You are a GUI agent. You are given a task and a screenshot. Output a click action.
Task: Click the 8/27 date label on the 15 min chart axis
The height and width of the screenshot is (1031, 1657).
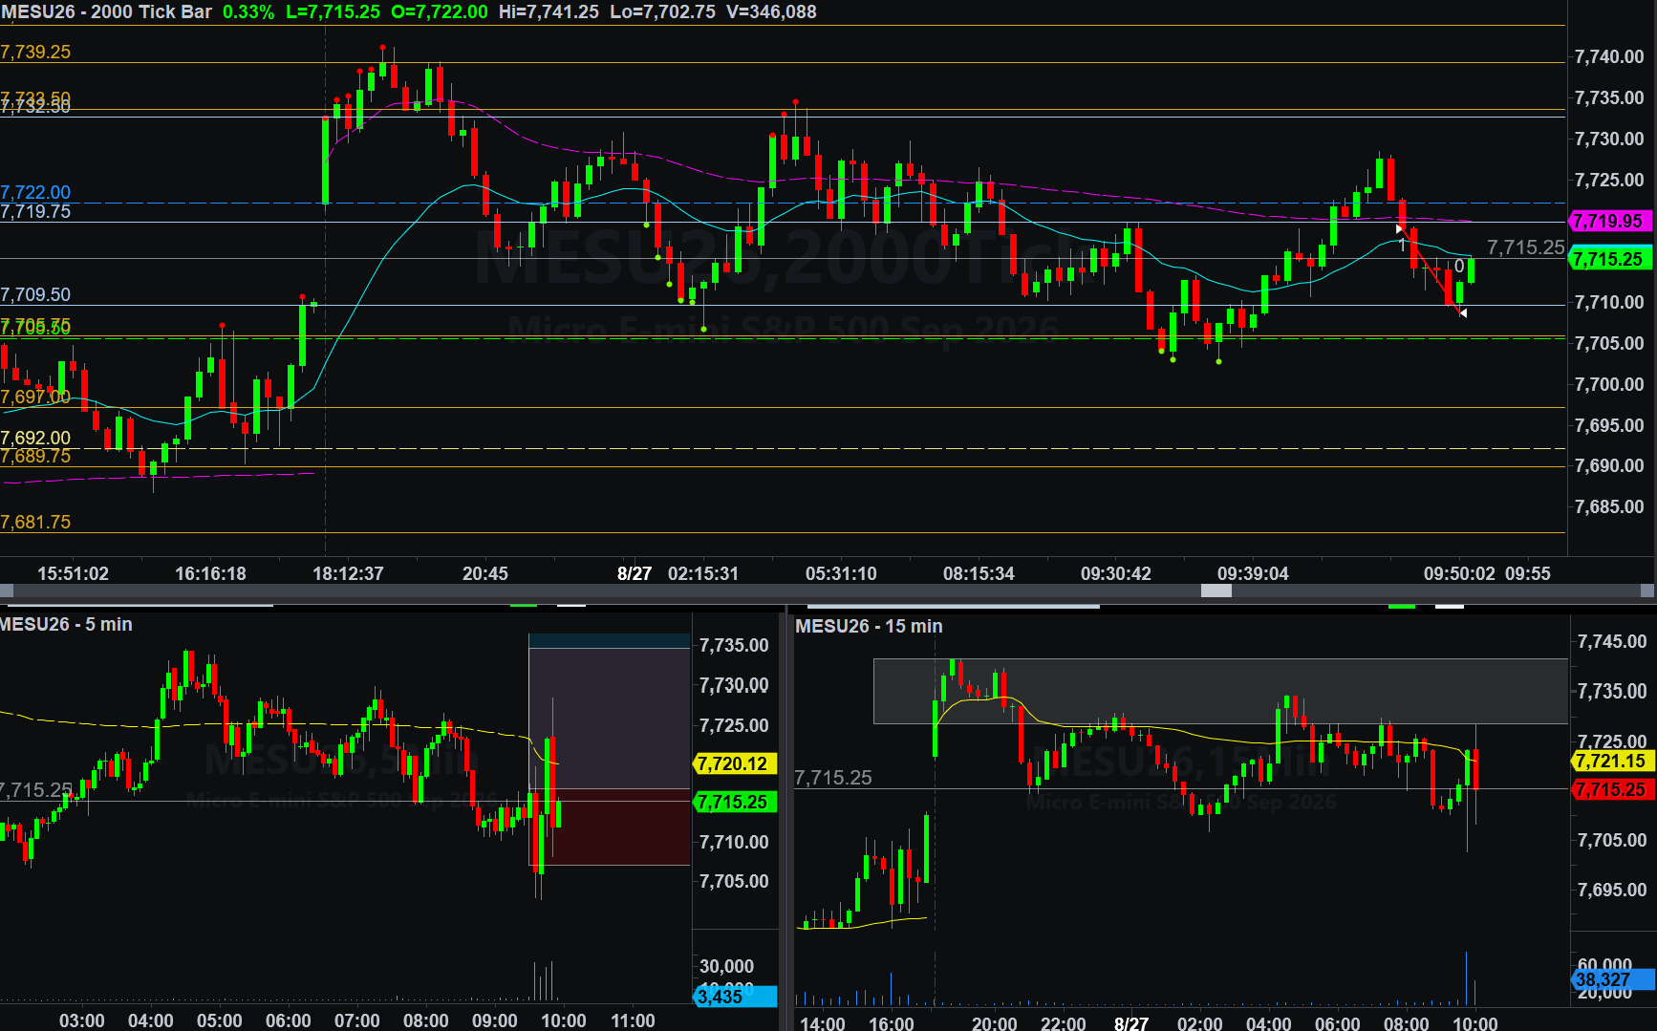(x=1131, y=1023)
